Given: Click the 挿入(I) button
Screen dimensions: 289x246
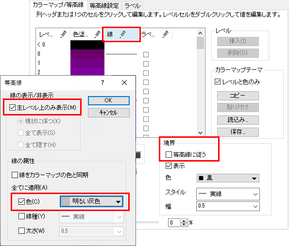Looking at the screenshot, I should [238, 41].
